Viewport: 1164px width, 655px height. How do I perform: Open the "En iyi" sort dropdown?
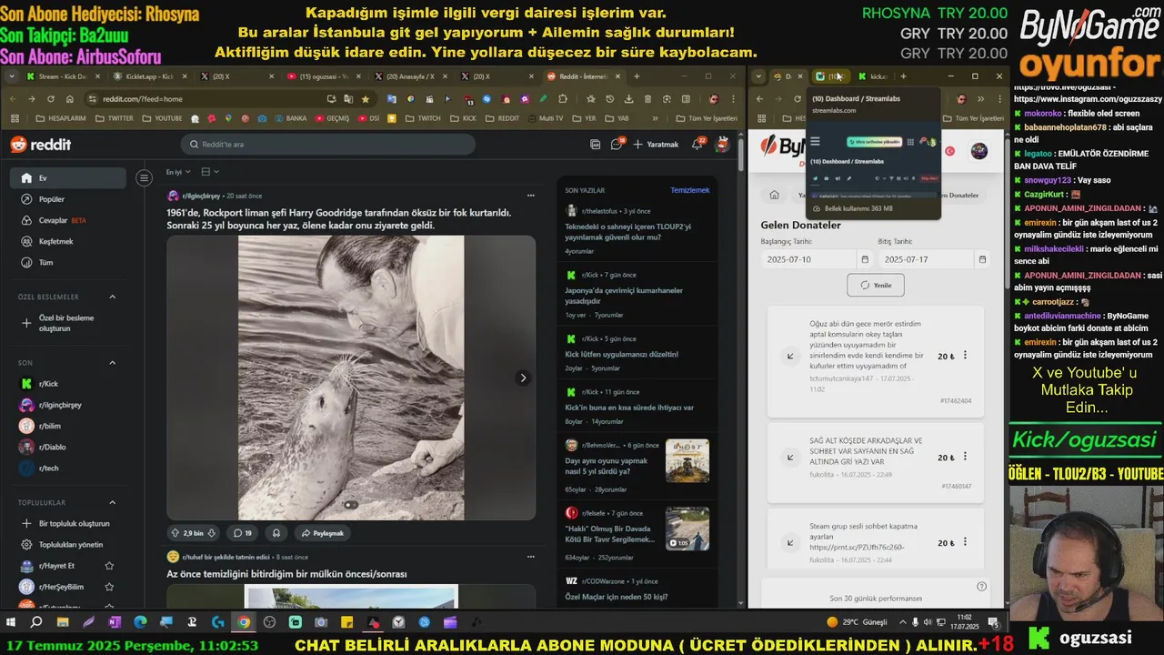coord(178,172)
